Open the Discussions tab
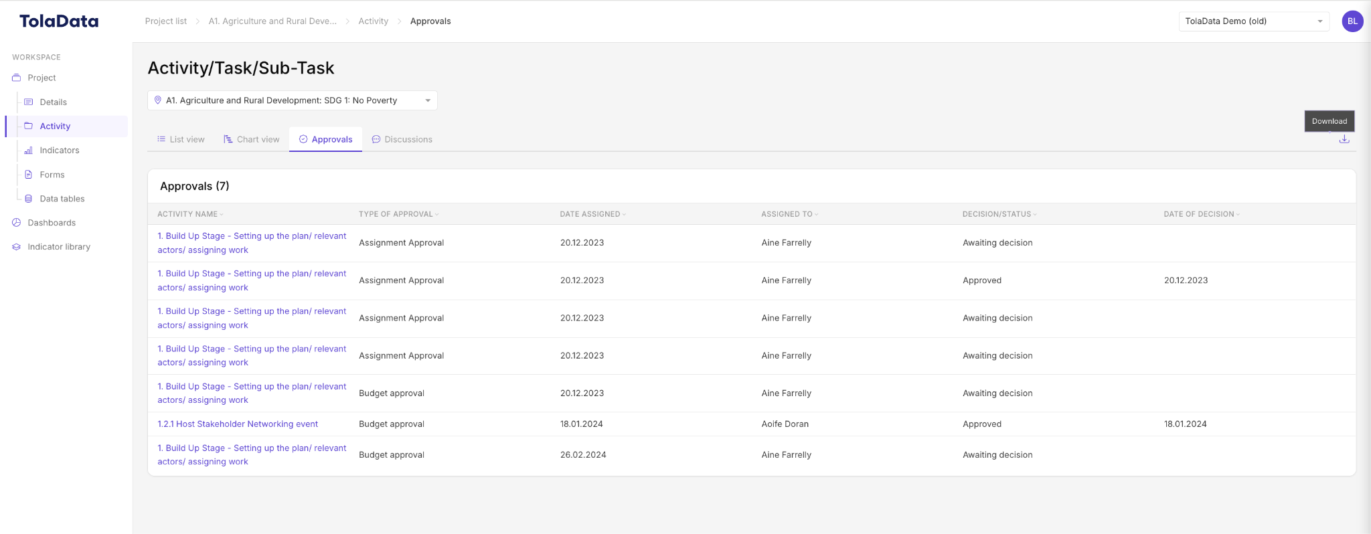Image resolution: width=1371 pixels, height=534 pixels. coord(402,139)
